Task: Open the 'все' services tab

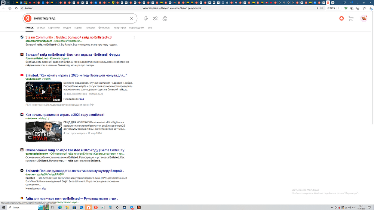Action: (x=150, y=28)
